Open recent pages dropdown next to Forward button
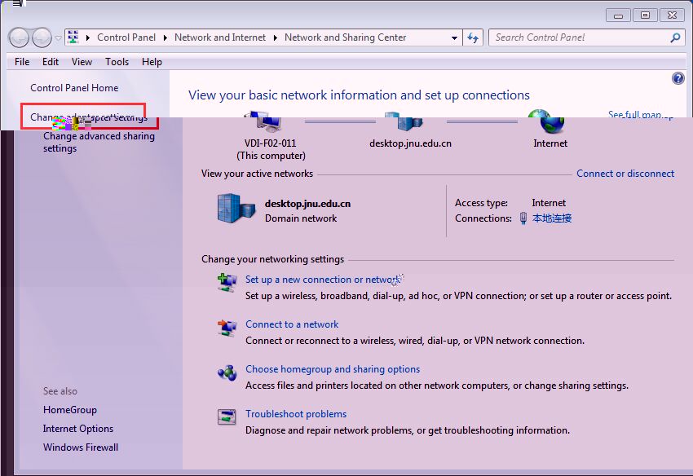Screen dimensions: 693x476 point(58,38)
